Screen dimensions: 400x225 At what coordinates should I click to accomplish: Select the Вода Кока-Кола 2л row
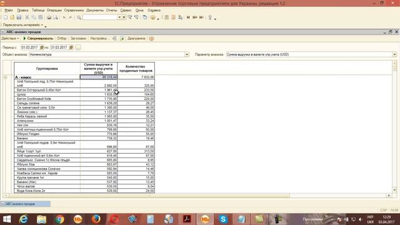pos(84,191)
